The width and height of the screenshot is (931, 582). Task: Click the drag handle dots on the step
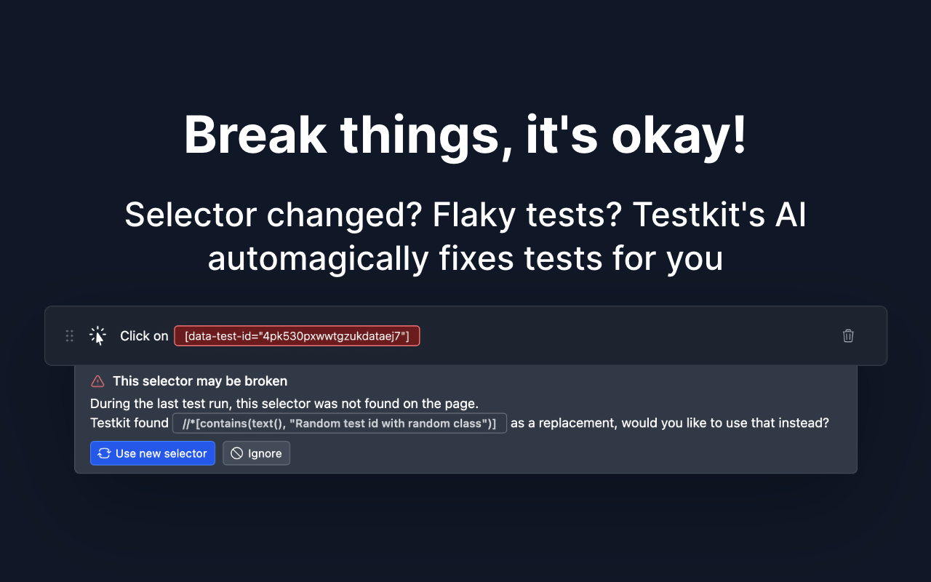pyautogui.click(x=69, y=335)
